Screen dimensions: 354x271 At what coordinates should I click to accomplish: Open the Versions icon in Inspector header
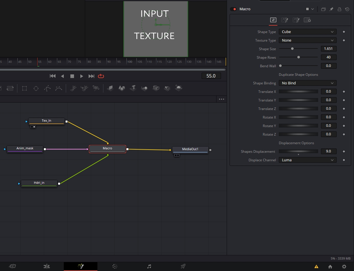(323, 9)
